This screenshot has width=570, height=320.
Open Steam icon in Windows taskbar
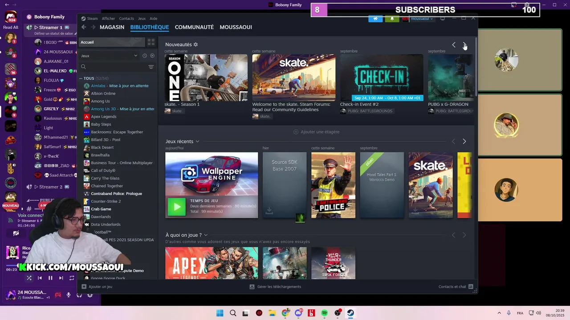[350, 313]
